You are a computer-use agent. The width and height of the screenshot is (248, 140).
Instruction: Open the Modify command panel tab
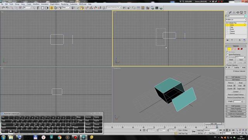pos(230,12)
